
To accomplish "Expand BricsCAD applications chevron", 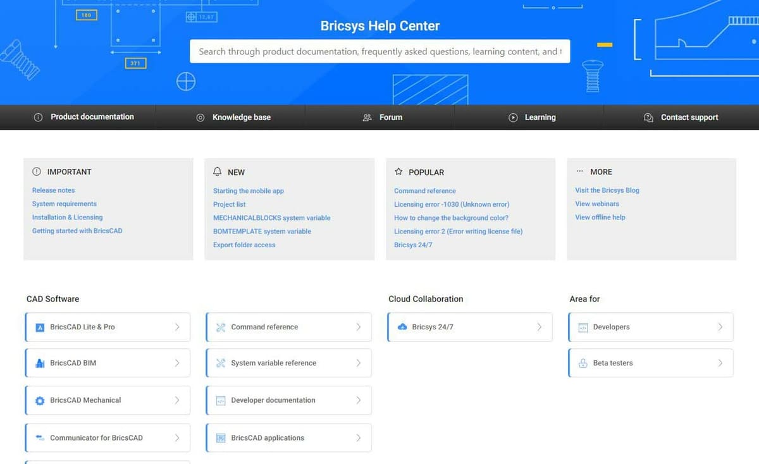I will click(x=359, y=437).
